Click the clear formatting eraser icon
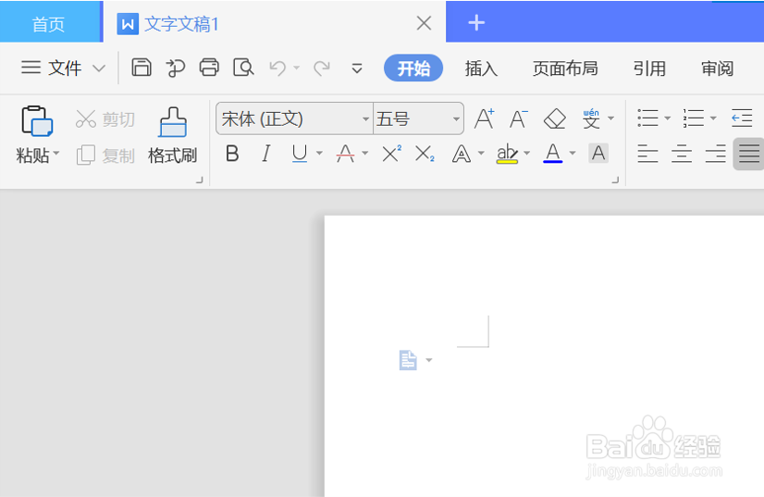The width and height of the screenshot is (764, 497). tap(554, 118)
